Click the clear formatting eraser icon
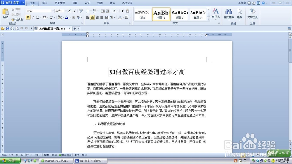 point(81,11)
